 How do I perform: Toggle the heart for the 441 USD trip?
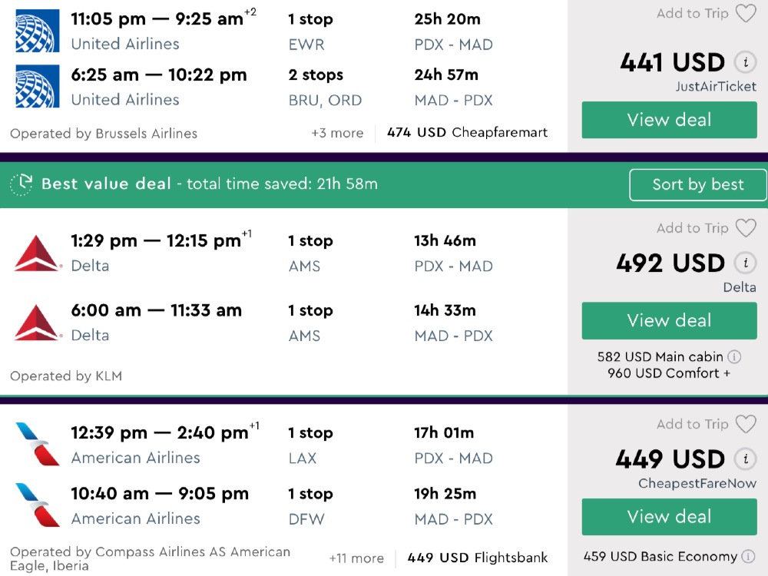(x=746, y=14)
